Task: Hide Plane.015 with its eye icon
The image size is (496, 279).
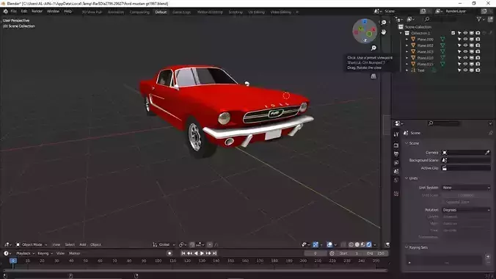Action: (465, 64)
